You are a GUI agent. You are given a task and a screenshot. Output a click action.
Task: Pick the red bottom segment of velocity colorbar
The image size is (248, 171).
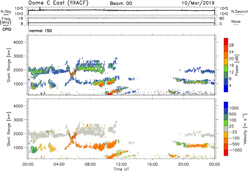226,153
